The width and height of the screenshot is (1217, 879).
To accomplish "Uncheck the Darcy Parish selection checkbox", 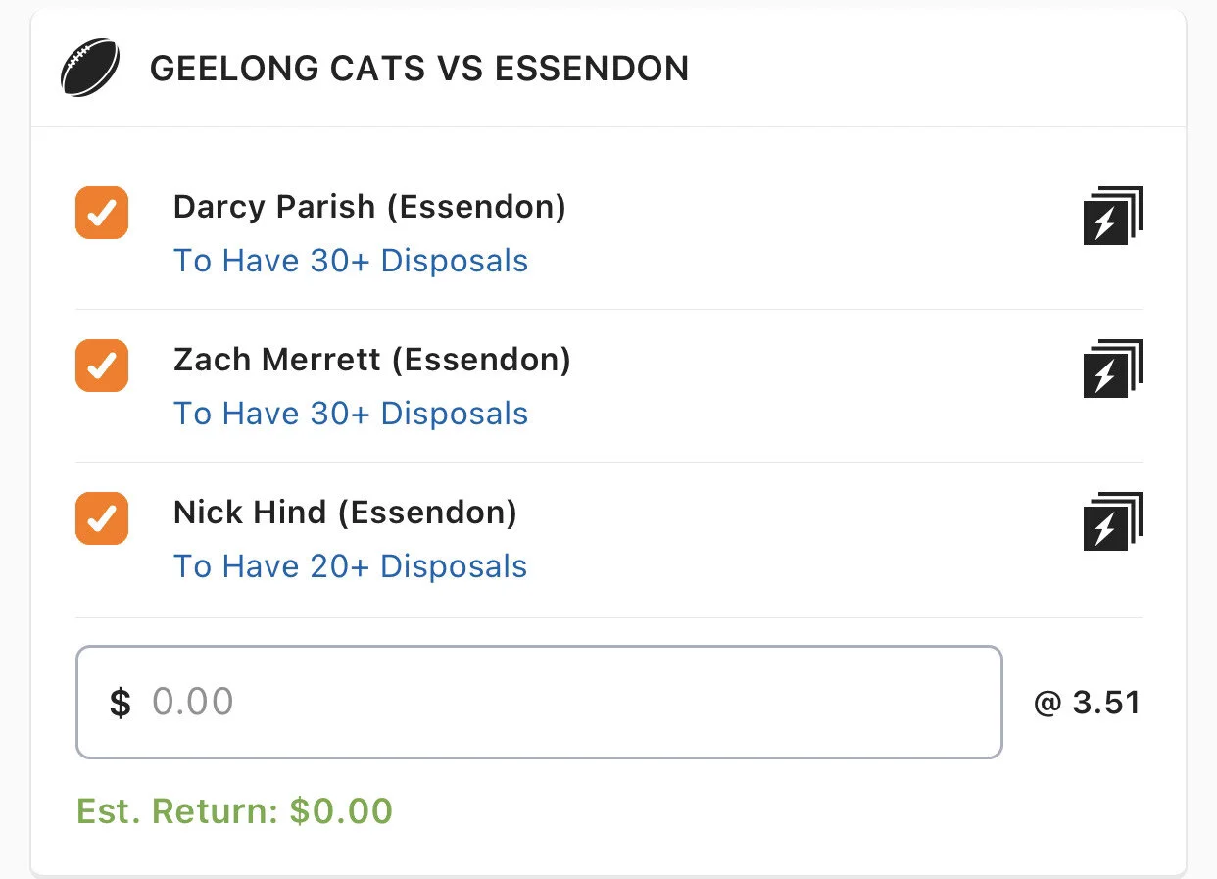I will [x=102, y=213].
